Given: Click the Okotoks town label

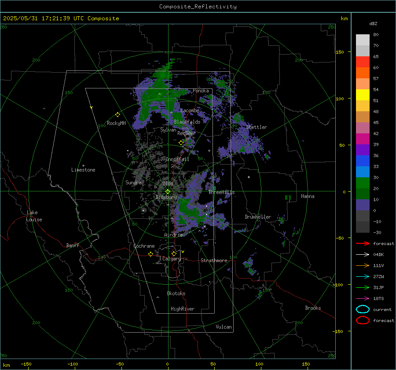Looking at the screenshot, I should point(176,293).
